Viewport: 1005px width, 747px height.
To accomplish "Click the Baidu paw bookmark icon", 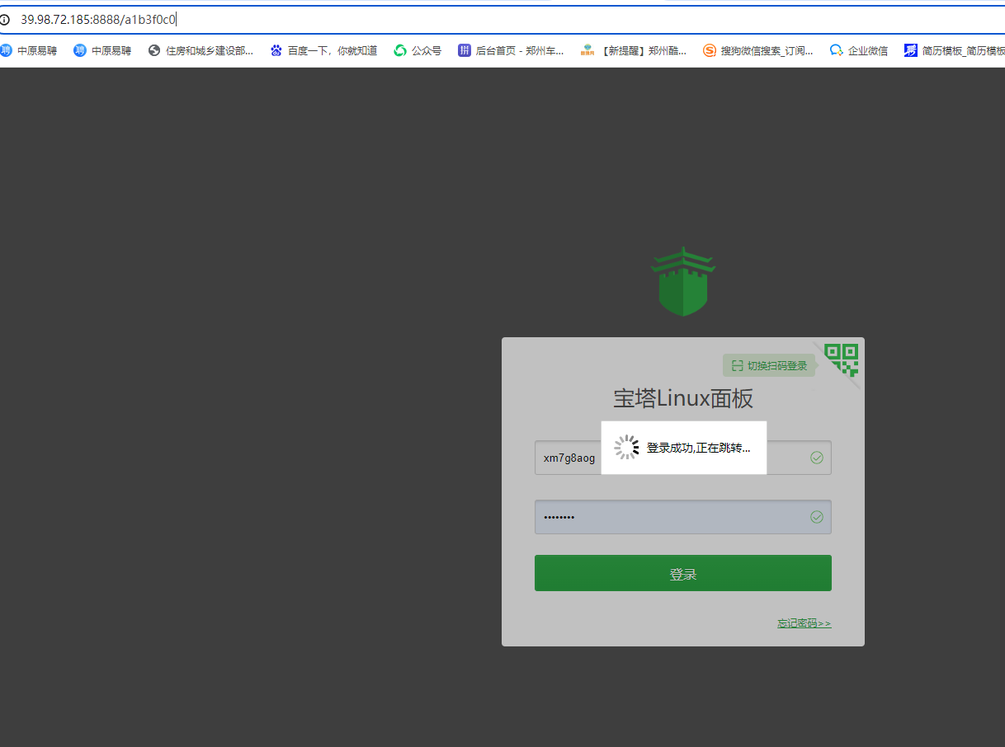I will point(276,50).
